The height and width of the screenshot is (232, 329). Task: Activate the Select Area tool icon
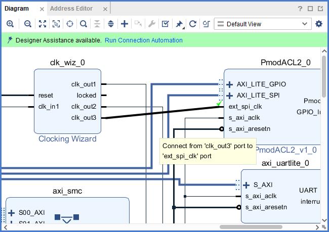click(x=56, y=24)
